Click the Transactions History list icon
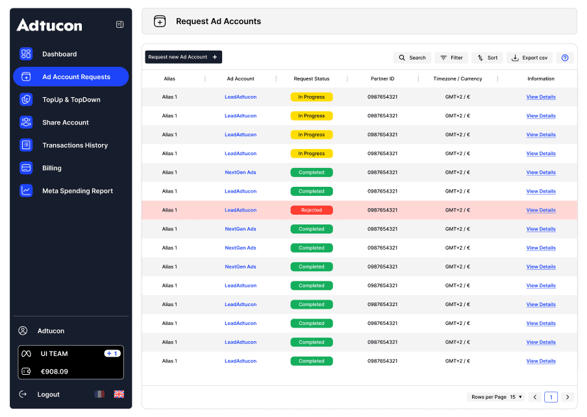This screenshot has width=587, height=417. tap(26, 145)
